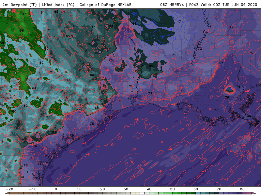261x195 pixels.
Task: Click the blue lifted index '4' label
Action: 171,29
